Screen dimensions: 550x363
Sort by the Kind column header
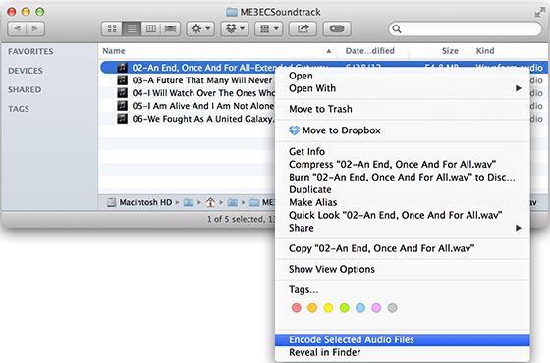508,51
